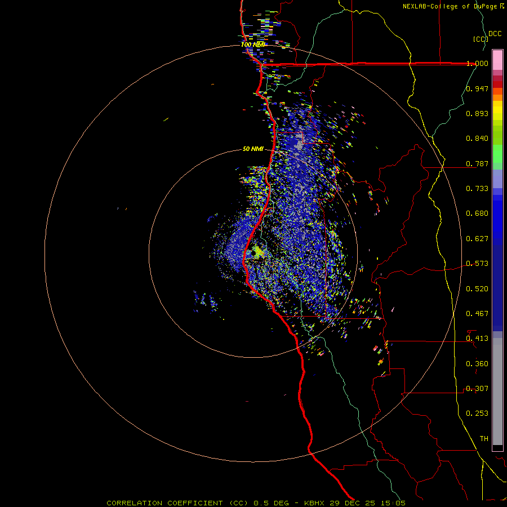Screen dimensions: 507x507
Task: Click the 0.360 legend value
Action: point(477,364)
